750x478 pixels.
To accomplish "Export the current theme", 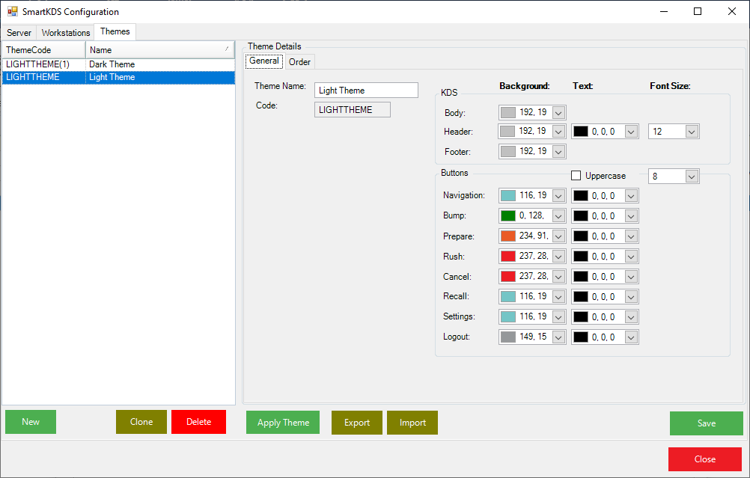I will pos(357,423).
